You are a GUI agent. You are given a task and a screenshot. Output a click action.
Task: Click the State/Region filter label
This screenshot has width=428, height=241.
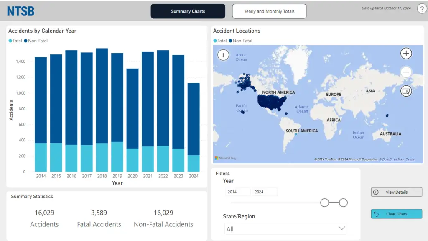click(239, 216)
